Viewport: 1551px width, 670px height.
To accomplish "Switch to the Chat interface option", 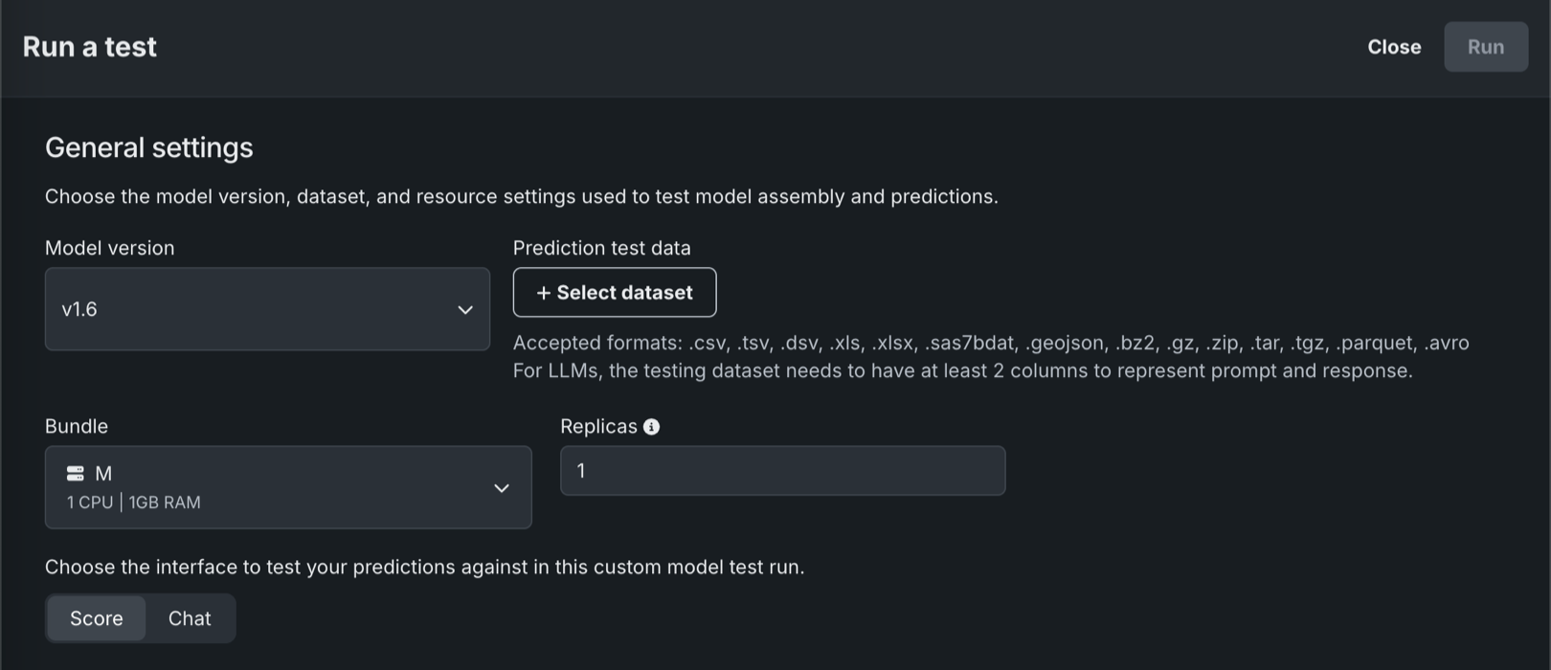I will (190, 618).
